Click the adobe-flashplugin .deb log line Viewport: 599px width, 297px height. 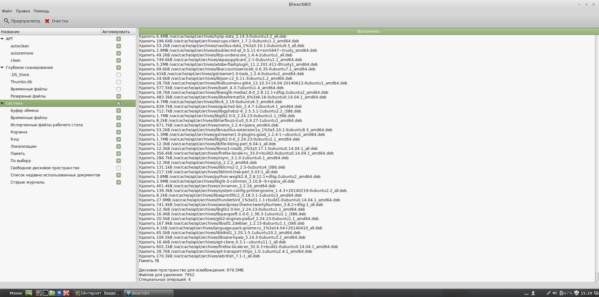pos(228,65)
